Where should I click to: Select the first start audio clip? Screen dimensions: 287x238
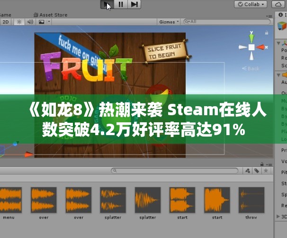pos(182,203)
